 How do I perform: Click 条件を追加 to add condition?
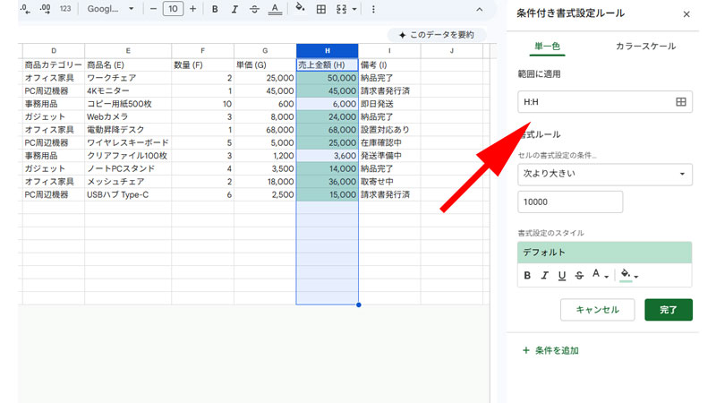pyautogui.click(x=550, y=350)
